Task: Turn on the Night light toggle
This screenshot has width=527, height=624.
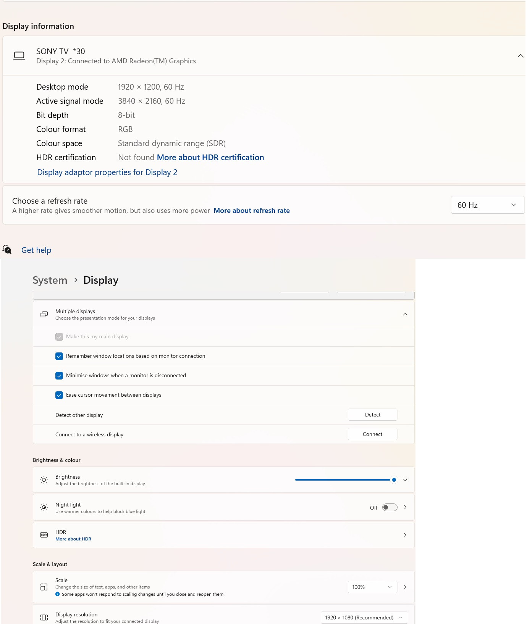Action: (390, 507)
